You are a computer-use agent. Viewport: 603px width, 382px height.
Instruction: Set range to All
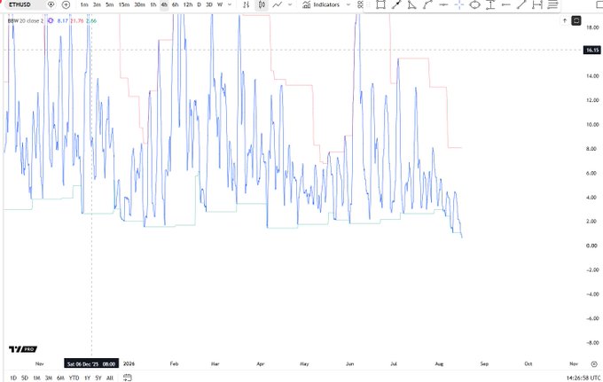[x=110, y=378]
